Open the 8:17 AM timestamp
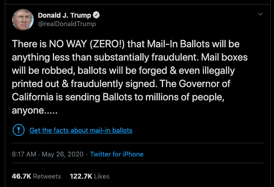The height and width of the screenshot is (187, 274). click(x=25, y=154)
